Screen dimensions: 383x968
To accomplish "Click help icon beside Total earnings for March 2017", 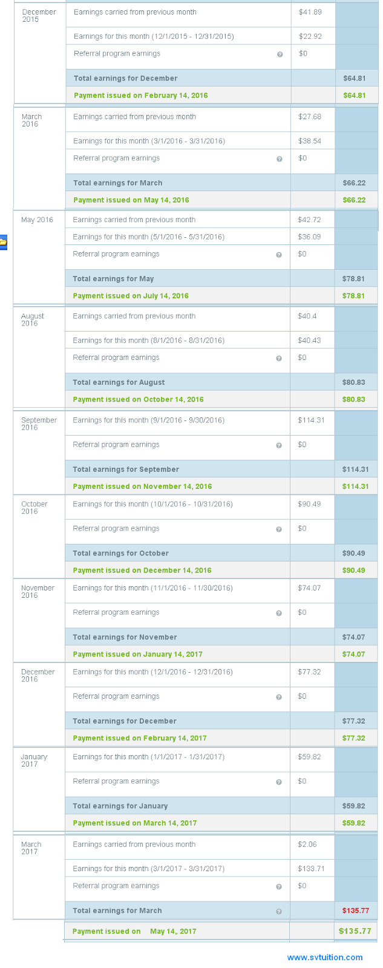I will pyautogui.click(x=279, y=912).
